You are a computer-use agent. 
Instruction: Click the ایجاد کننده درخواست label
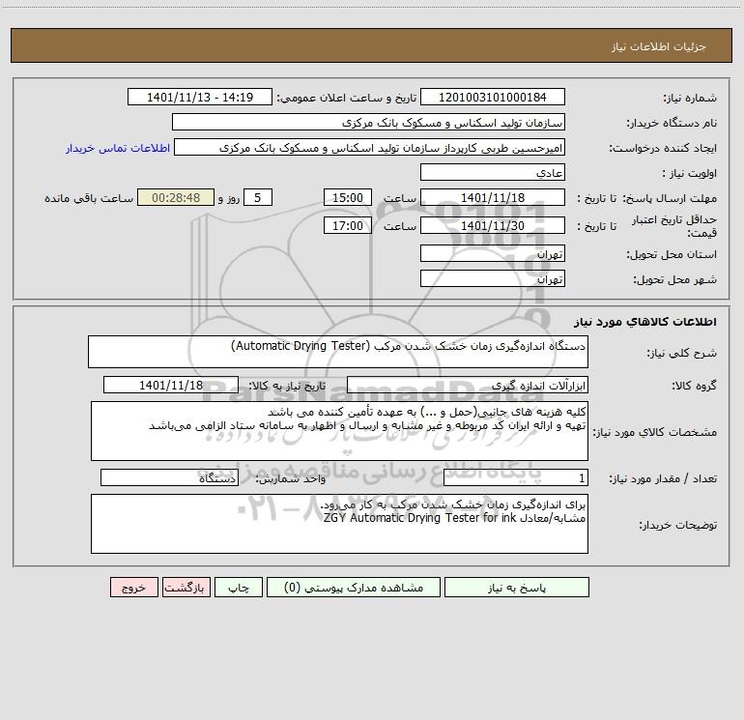(x=663, y=148)
